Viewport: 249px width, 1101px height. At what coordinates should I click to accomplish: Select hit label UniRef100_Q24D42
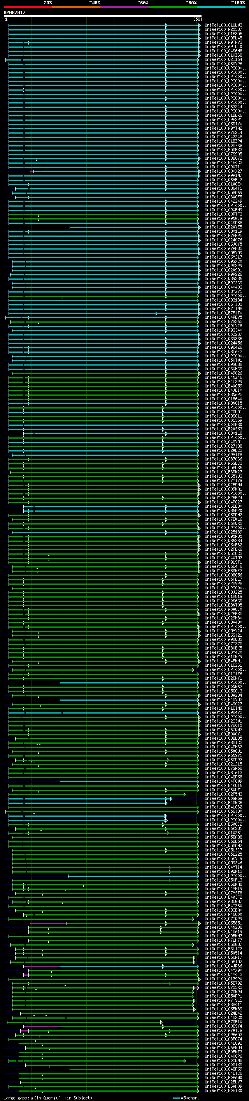(x=223, y=1013)
